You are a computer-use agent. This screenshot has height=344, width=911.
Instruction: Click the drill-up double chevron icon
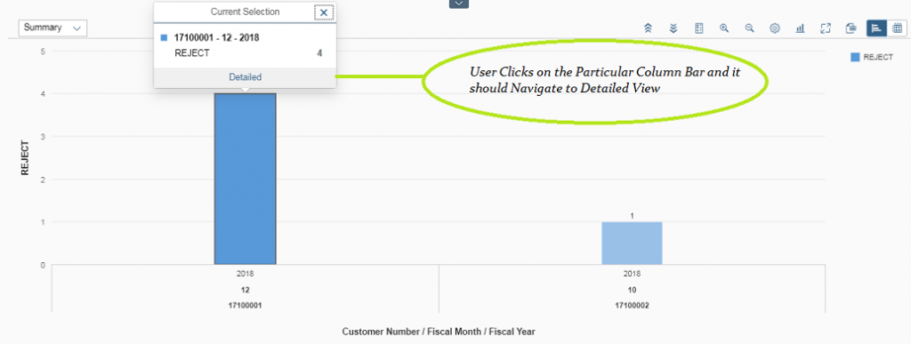pos(648,28)
